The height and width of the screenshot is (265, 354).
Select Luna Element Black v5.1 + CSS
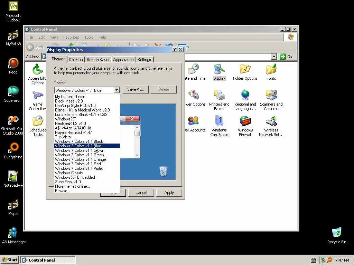click(87, 115)
